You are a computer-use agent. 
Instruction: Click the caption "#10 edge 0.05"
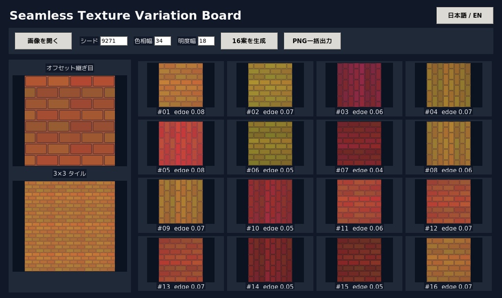[x=270, y=228]
